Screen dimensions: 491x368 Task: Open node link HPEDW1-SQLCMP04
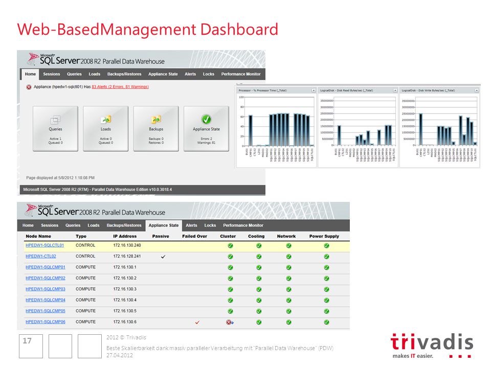[46, 300]
